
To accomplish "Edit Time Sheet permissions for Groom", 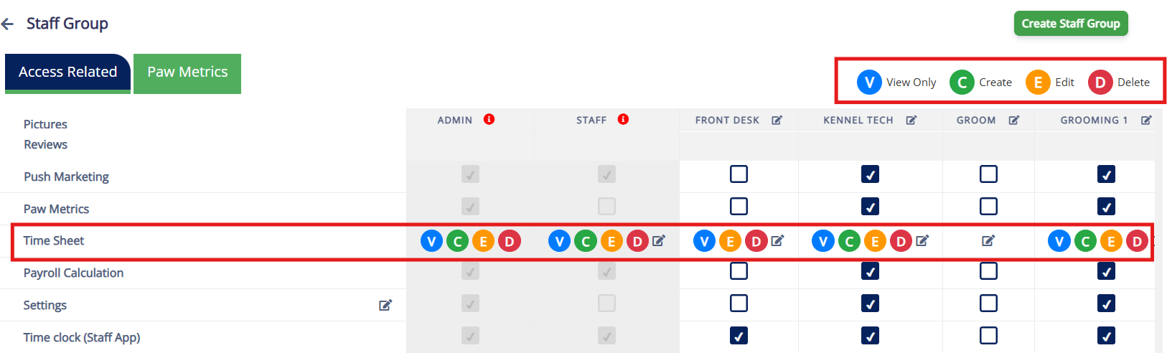I will 988,240.
